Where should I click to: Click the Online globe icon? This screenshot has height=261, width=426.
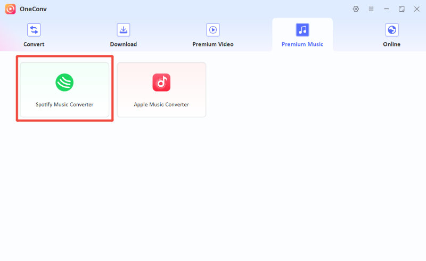point(392,30)
